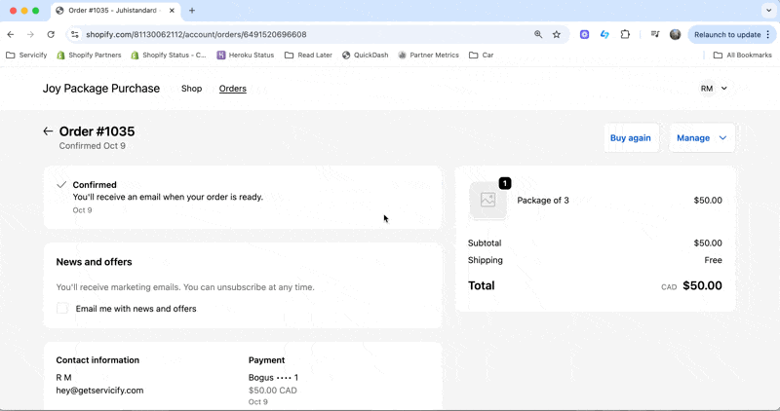
Task: Open the media controls icon
Action: click(x=655, y=34)
